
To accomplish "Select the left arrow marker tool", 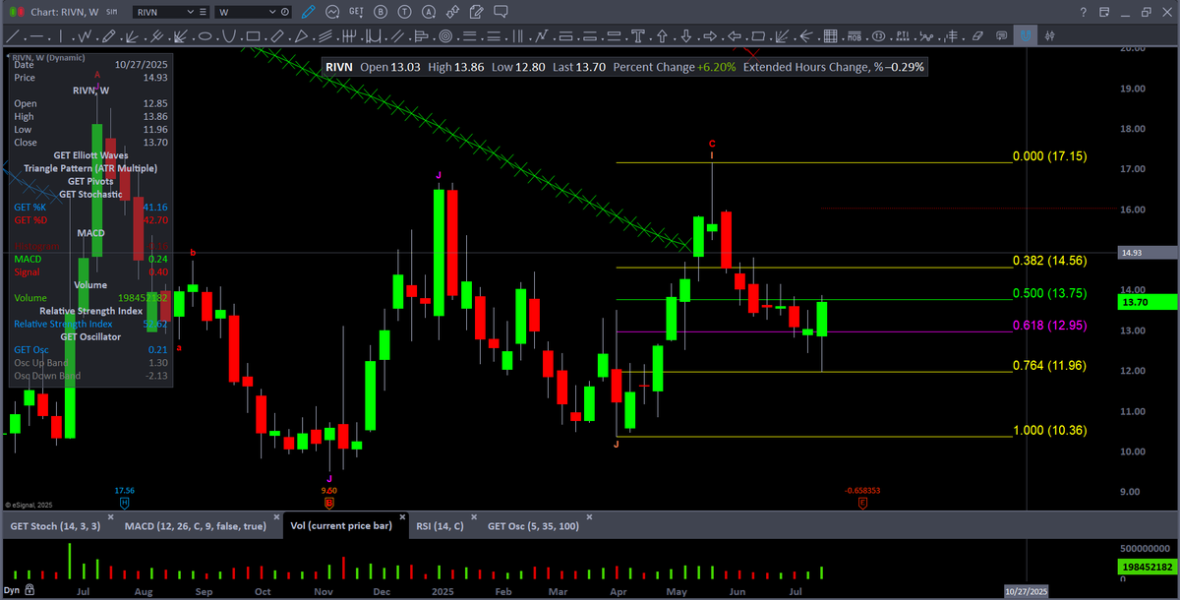I will [x=735, y=36].
